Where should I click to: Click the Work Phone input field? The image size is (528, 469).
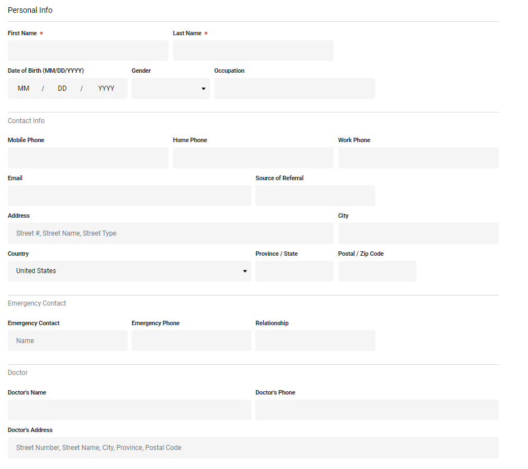[x=418, y=157]
